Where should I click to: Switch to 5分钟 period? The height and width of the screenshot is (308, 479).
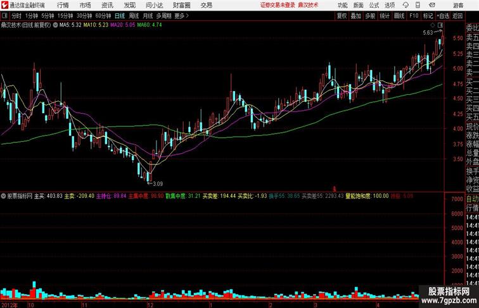coord(48,16)
